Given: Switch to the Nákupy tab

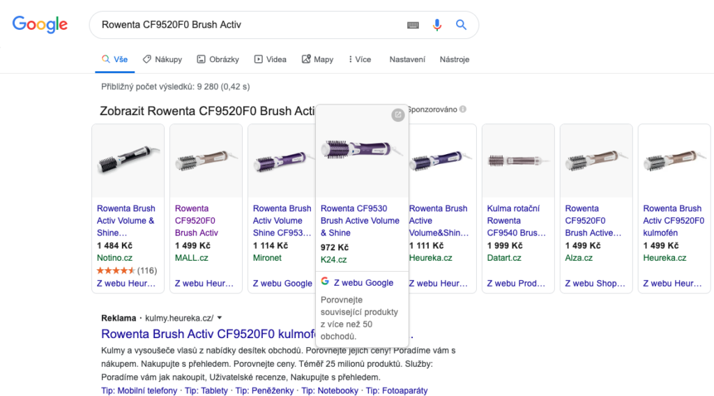Looking at the screenshot, I should pyautogui.click(x=162, y=59).
